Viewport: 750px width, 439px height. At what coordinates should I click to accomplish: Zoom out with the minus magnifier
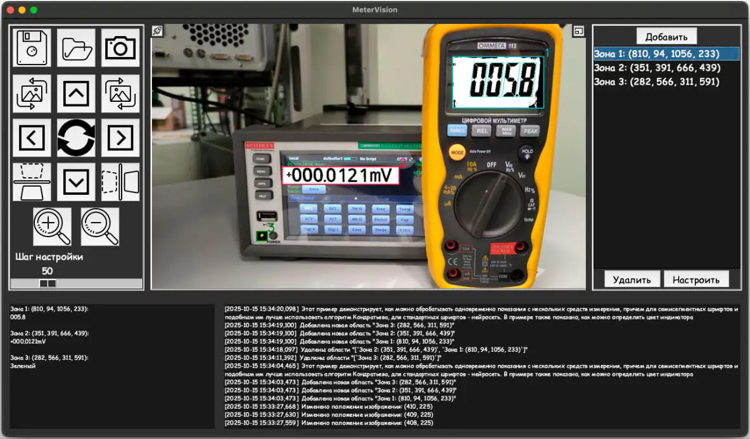click(99, 226)
